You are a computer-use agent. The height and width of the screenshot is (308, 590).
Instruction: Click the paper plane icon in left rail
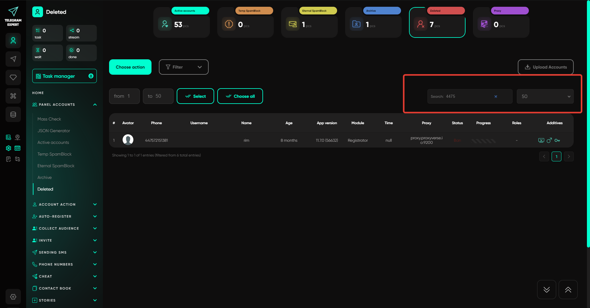13,59
